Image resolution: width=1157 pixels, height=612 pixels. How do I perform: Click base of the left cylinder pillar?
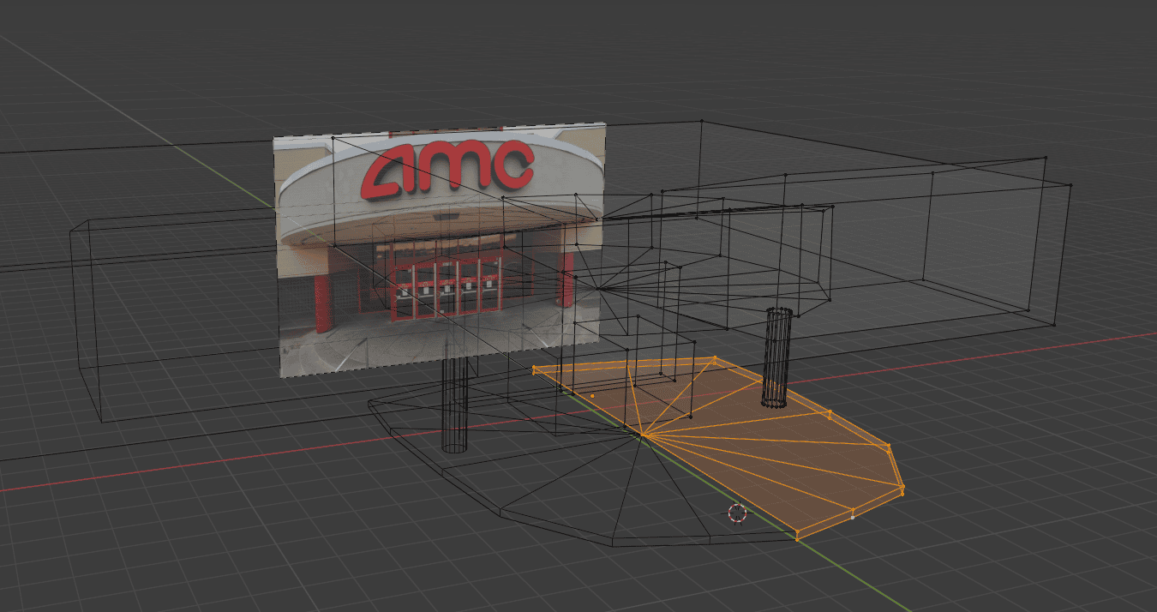point(454,447)
